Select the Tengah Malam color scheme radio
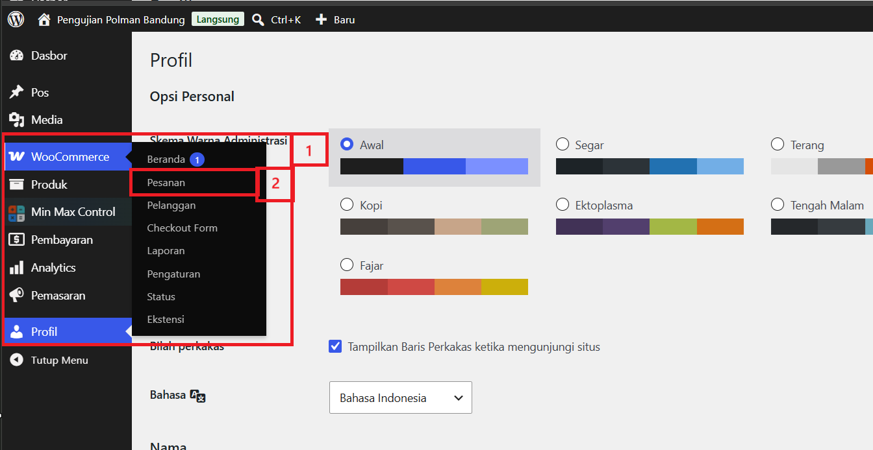The image size is (873, 450). (x=778, y=205)
